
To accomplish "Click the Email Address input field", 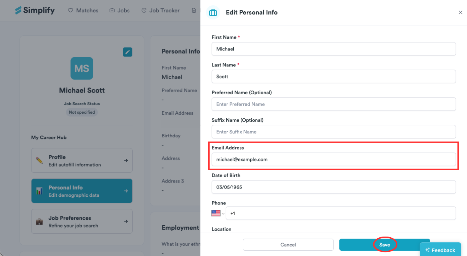I will (334, 159).
